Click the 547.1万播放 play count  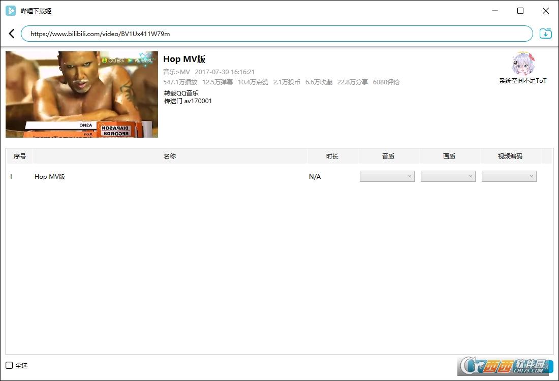pyautogui.click(x=180, y=82)
